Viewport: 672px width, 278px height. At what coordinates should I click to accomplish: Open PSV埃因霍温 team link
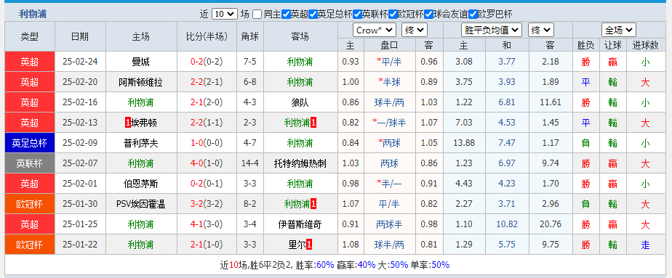coord(140,205)
